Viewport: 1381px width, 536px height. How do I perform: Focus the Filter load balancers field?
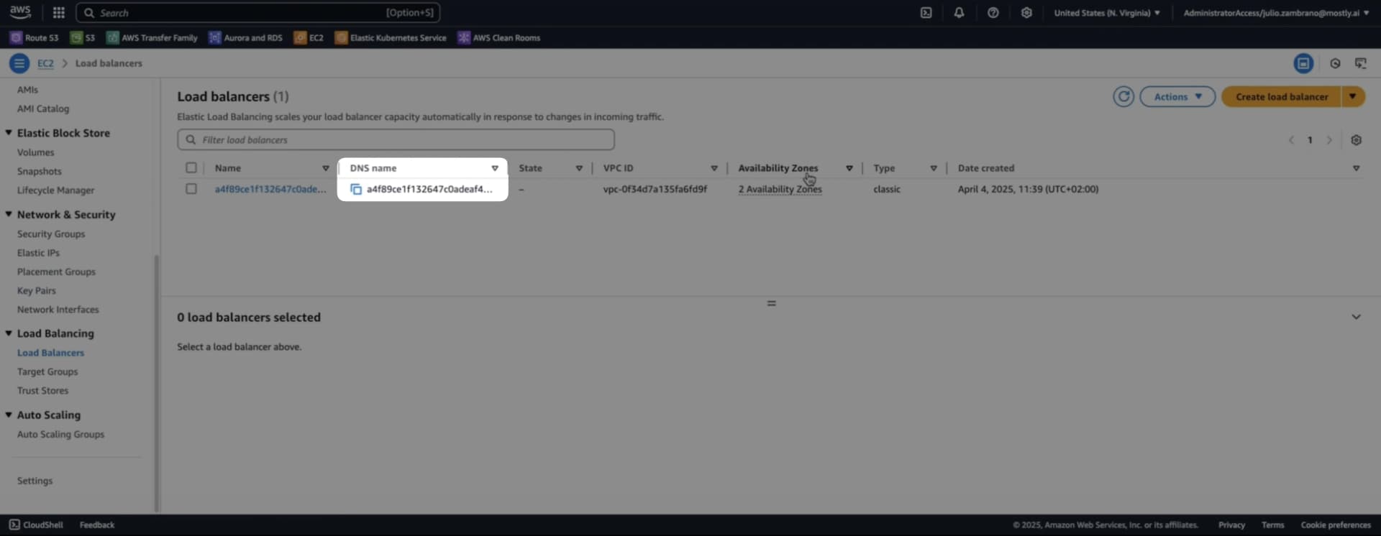point(396,139)
